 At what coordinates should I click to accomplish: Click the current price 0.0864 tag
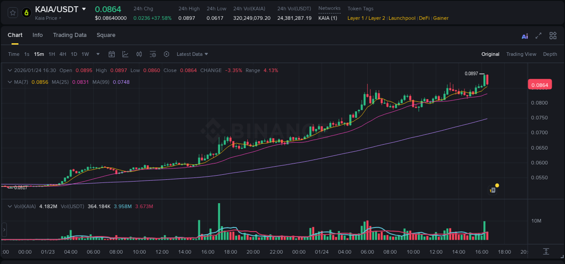click(540, 84)
